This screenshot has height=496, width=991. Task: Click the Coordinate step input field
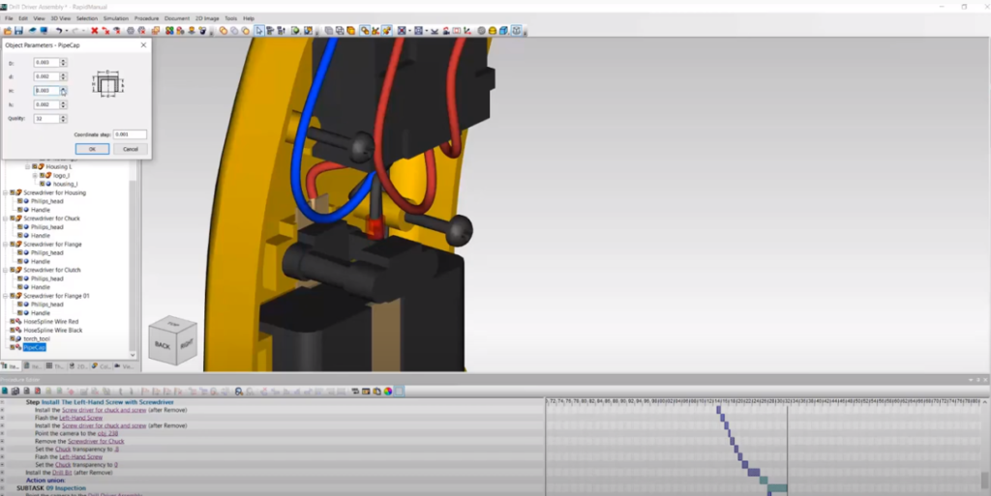click(130, 134)
